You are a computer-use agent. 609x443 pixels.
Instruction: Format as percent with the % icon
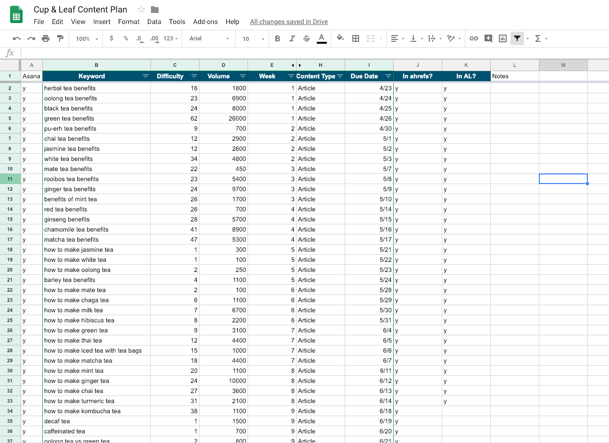coord(126,38)
